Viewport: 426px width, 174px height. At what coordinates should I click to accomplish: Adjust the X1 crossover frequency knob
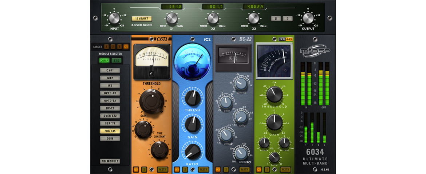(172, 18)
